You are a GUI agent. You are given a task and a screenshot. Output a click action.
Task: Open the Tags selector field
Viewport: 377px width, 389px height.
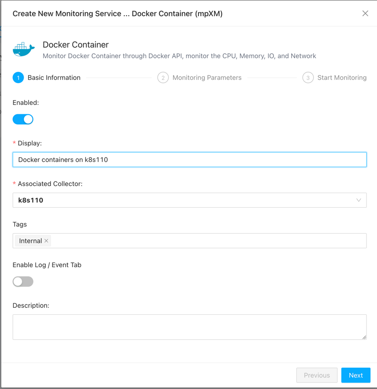[x=207, y=241]
